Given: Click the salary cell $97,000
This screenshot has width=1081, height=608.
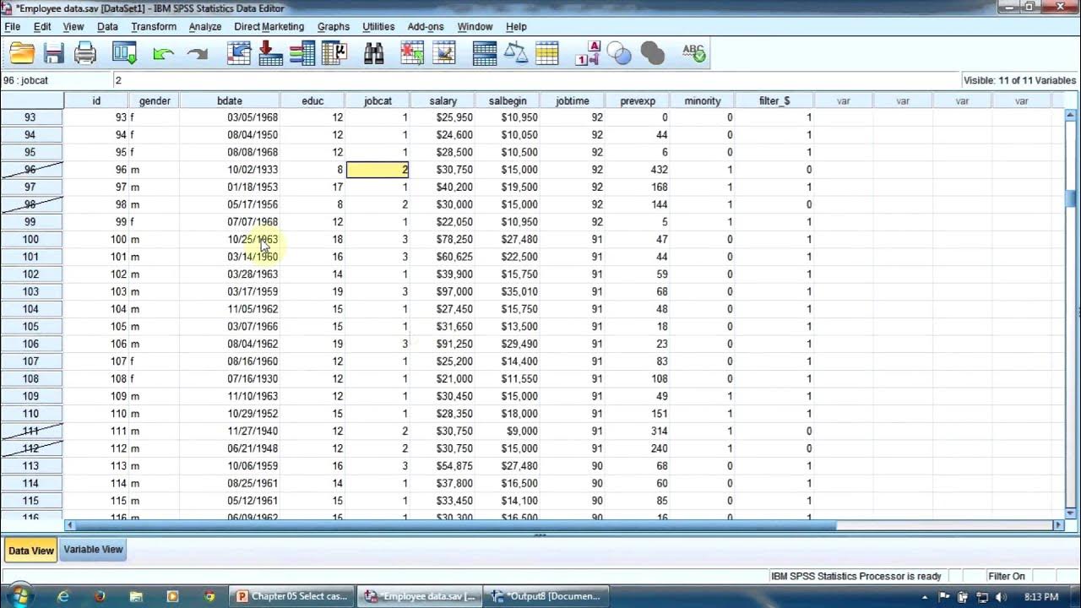Looking at the screenshot, I should pyautogui.click(x=443, y=291).
